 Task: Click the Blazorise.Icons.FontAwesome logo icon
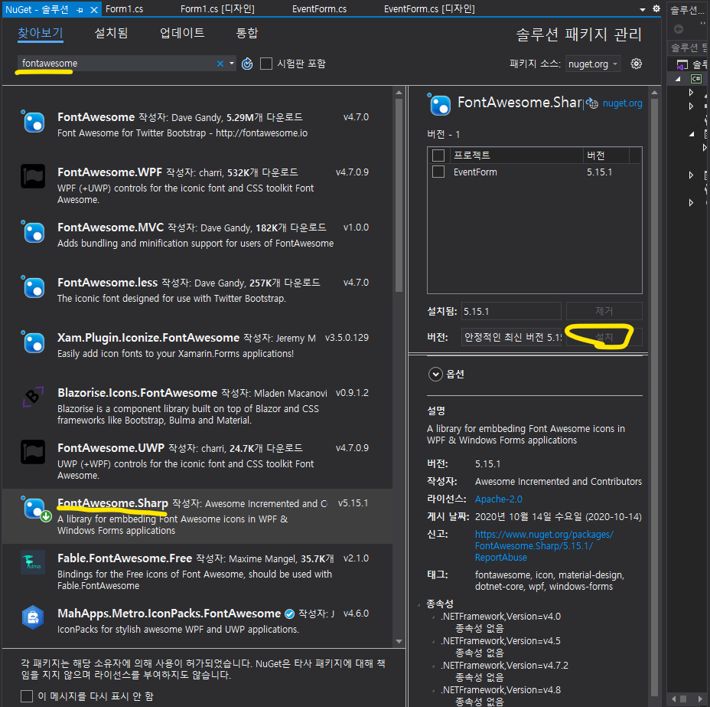tap(33, 397)
